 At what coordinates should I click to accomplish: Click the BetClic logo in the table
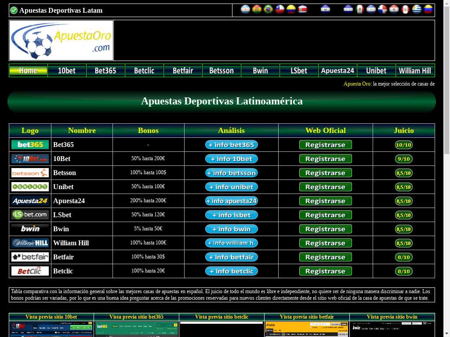coord(30,271)
